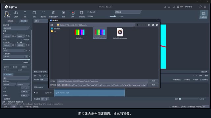
Task: Toggle the show markers checkbox in timeline
Action: tap(201, 80)
